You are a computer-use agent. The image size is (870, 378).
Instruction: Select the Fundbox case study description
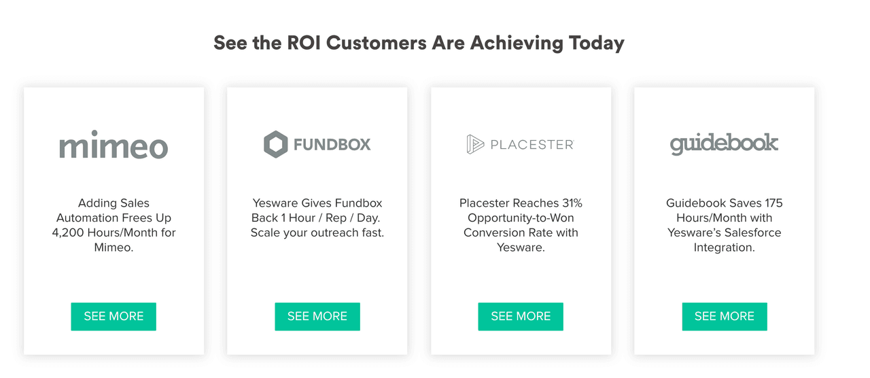317,218
